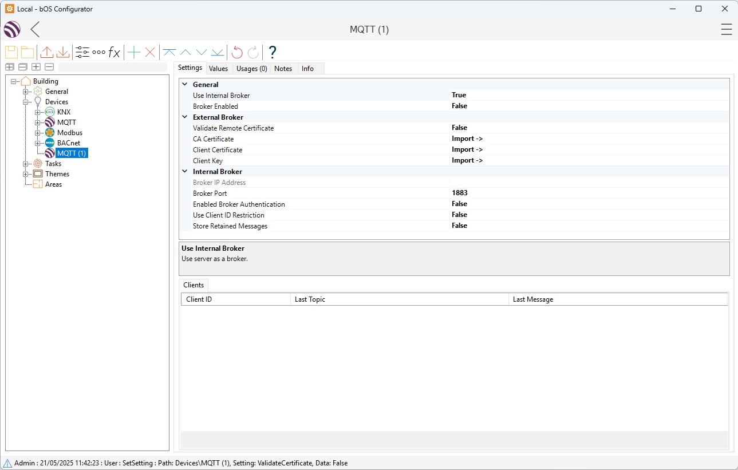
Task: Switch to the Info tab
Action: [307, 69]
